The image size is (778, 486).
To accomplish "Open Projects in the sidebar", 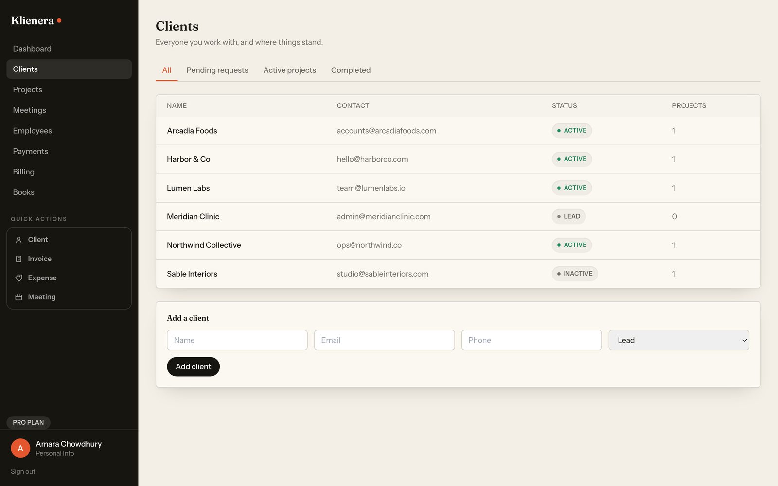I will coord(69,89).
